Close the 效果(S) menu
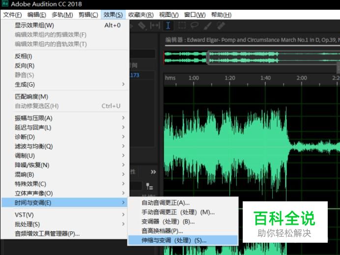The height and width of the screenshot is (255, 340). tap(113, 15)
